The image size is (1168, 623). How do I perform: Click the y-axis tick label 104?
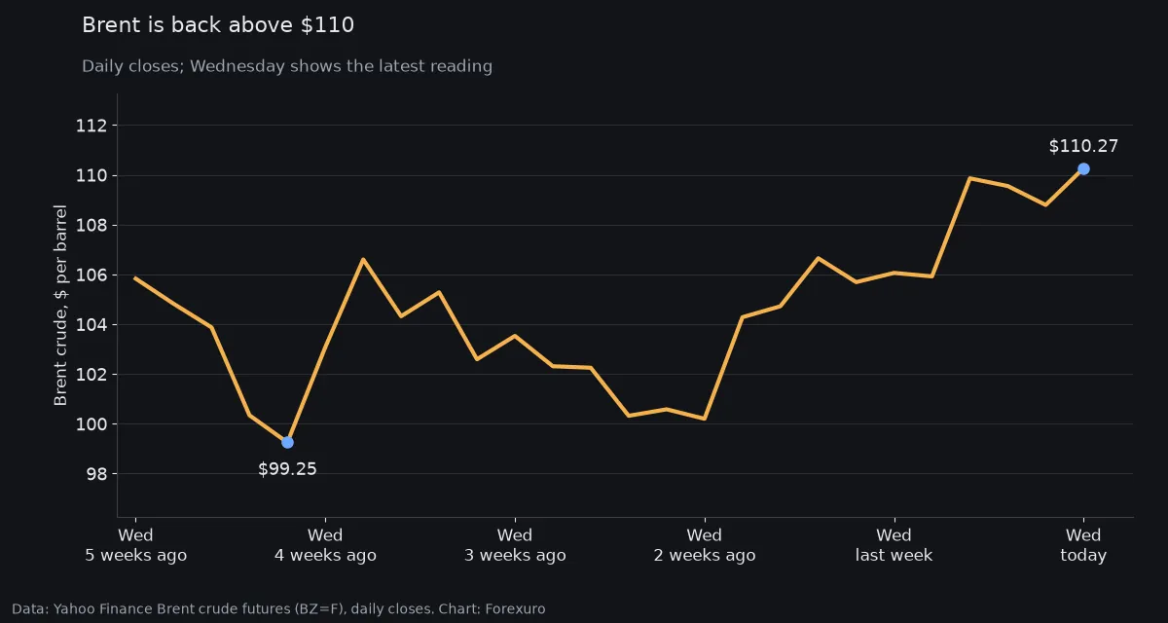(91, 324)
